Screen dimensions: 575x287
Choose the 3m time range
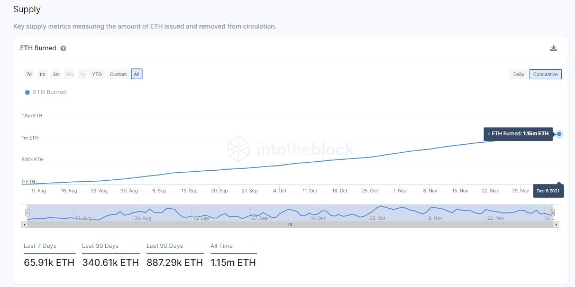pyautogui.click(x=56, y=75)
